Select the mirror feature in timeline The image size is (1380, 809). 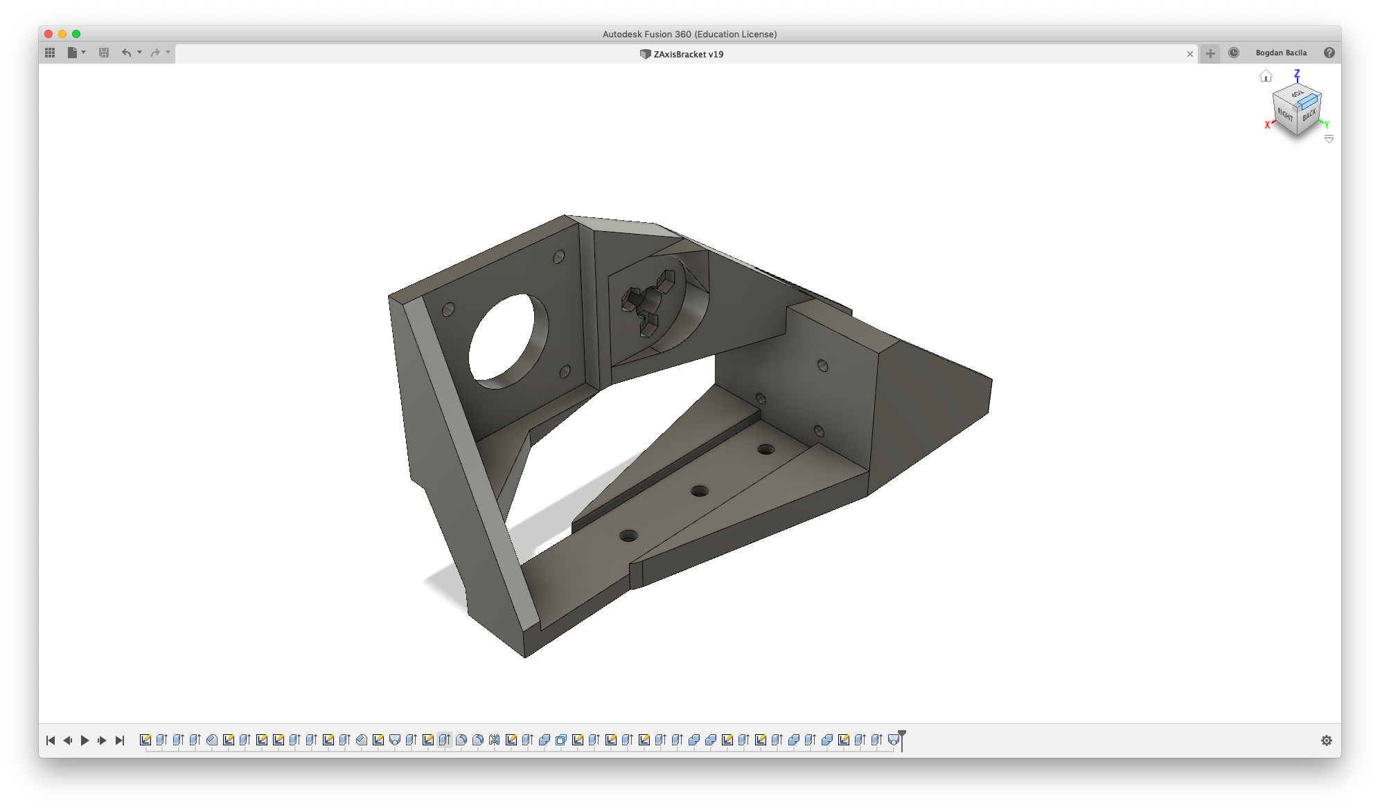point(495,740)
